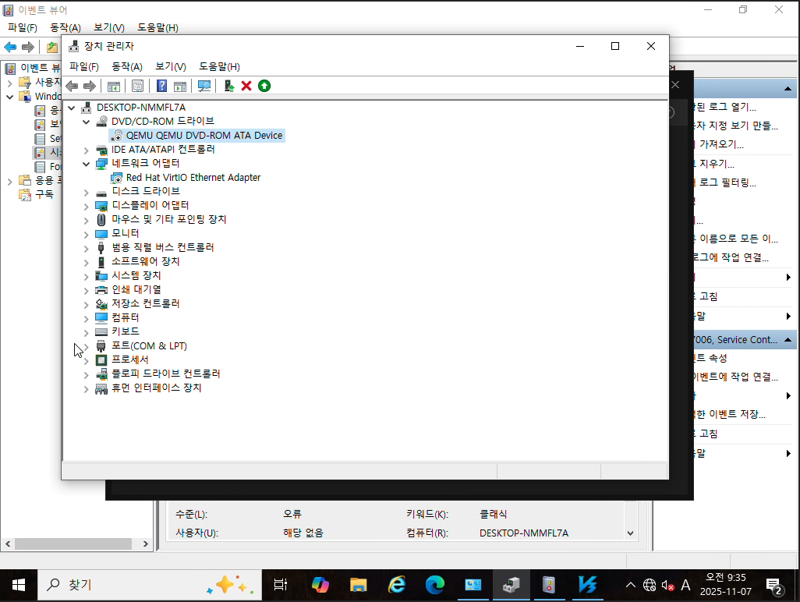Expand the 디스플레이 어댑터 category

(x=87, y=206)
